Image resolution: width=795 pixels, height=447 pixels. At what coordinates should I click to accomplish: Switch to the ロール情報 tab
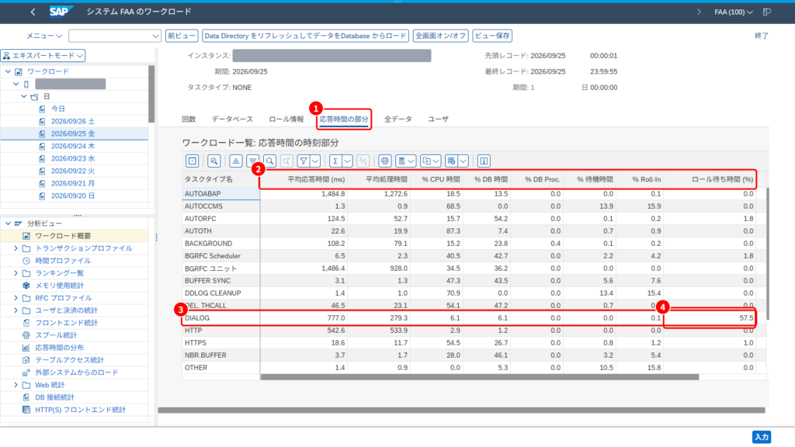pyautogui.click(x=286, y=119)
